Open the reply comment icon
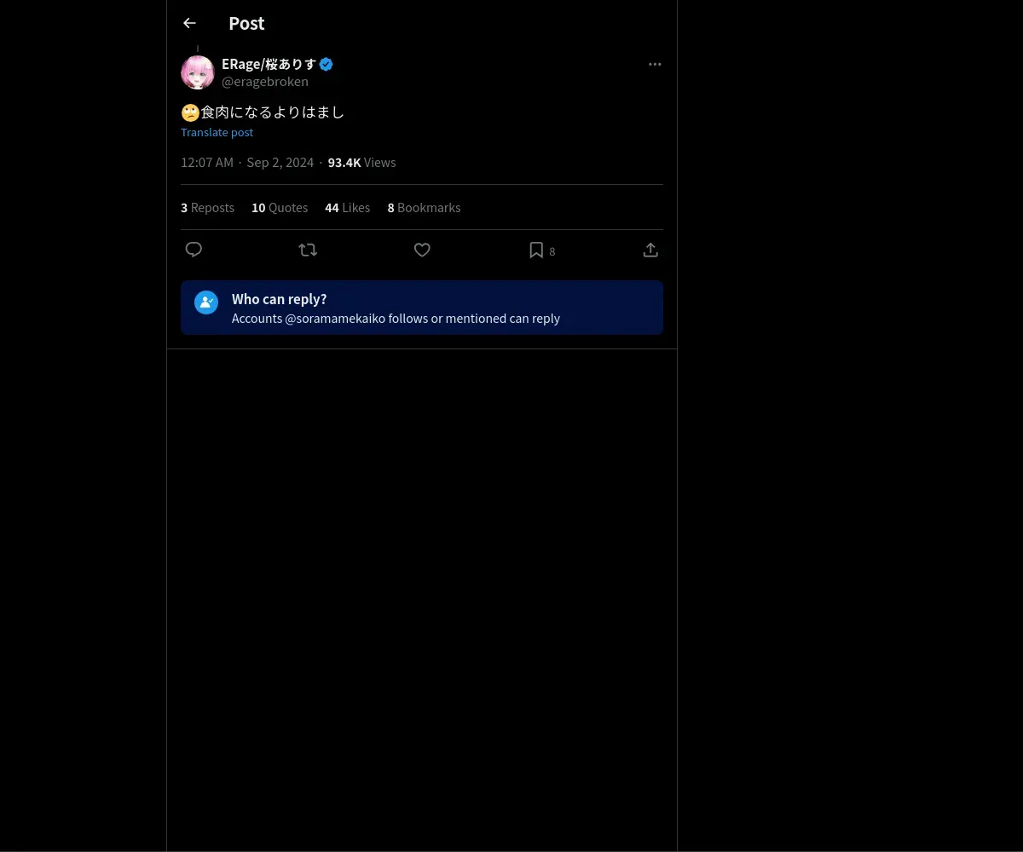This screenshot has width=1023, height=852. [x=194, y=250]
